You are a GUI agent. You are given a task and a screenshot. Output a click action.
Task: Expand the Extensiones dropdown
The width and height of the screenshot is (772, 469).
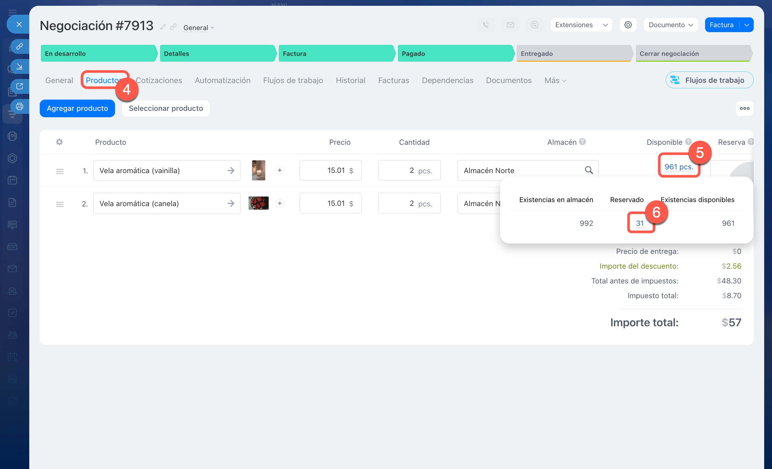(605, 25)
